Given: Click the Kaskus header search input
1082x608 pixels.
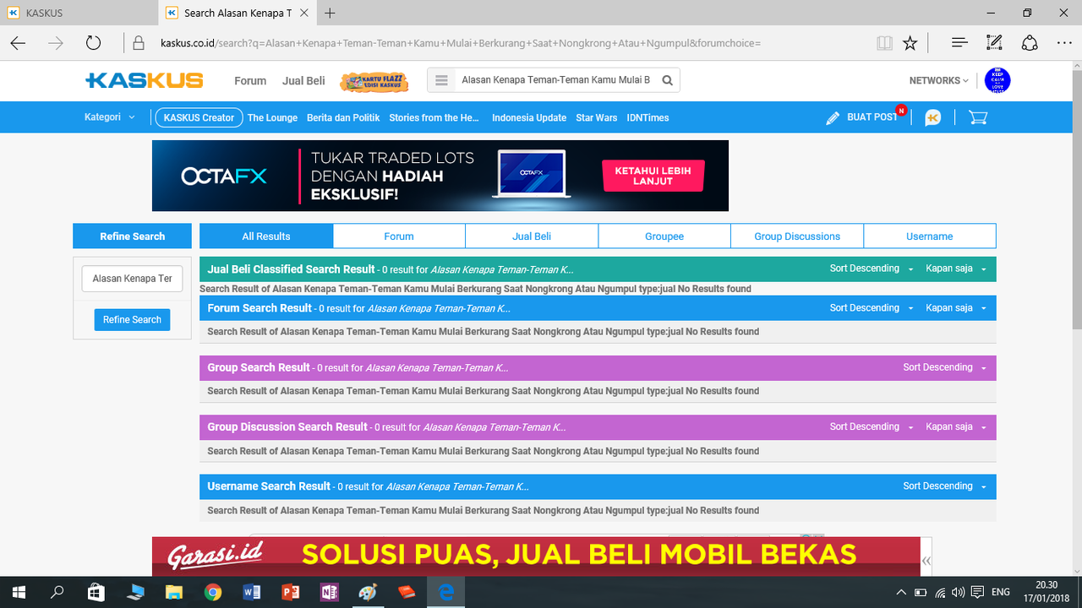Looking at the screenshot, I should pyautogui.click(x=555, y=80).
